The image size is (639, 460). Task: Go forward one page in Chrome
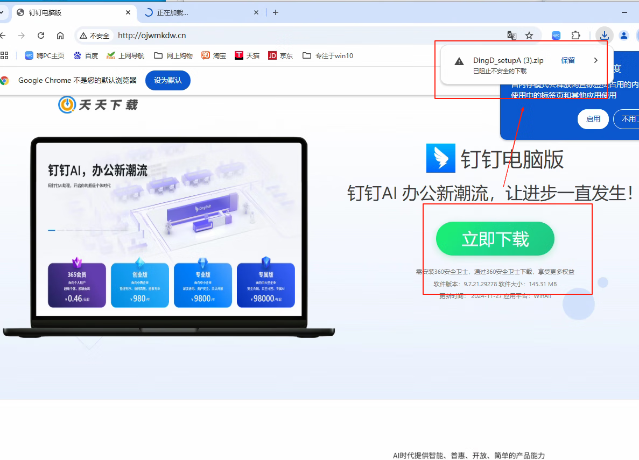(x=22, y=36)
